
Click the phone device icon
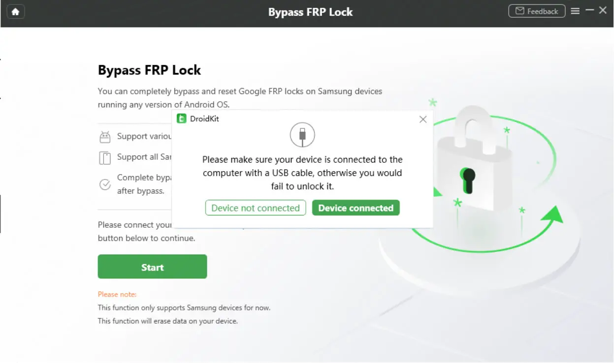(x=105, y=157)
